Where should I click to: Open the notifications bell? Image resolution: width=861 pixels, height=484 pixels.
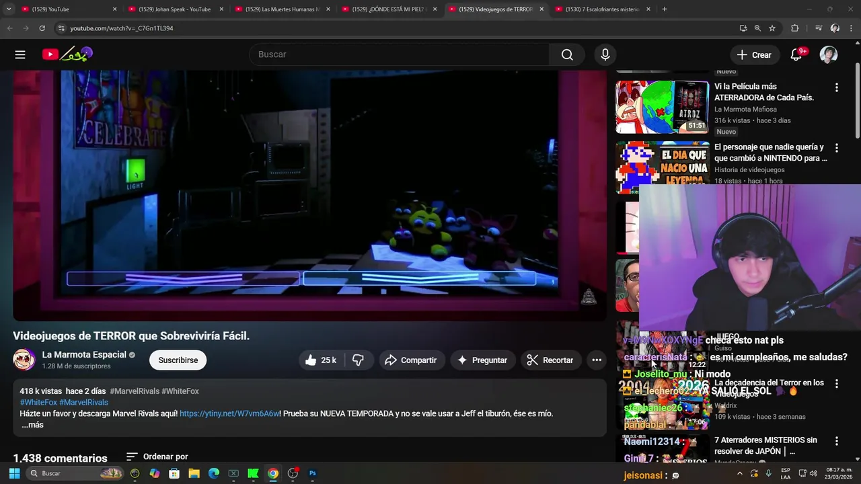(796, 54)
